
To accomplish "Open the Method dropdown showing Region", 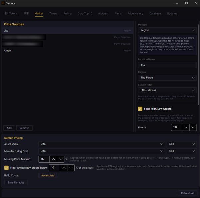I will (167, 30).
